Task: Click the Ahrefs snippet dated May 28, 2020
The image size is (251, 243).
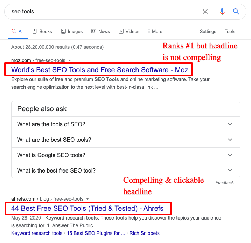Action: pyautogui.click(x=116, y=222)
